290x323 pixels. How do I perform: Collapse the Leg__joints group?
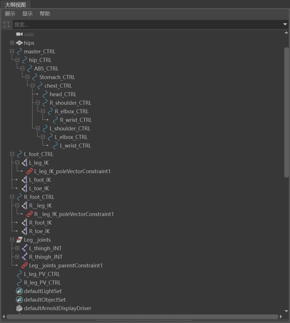coord(12,240)
